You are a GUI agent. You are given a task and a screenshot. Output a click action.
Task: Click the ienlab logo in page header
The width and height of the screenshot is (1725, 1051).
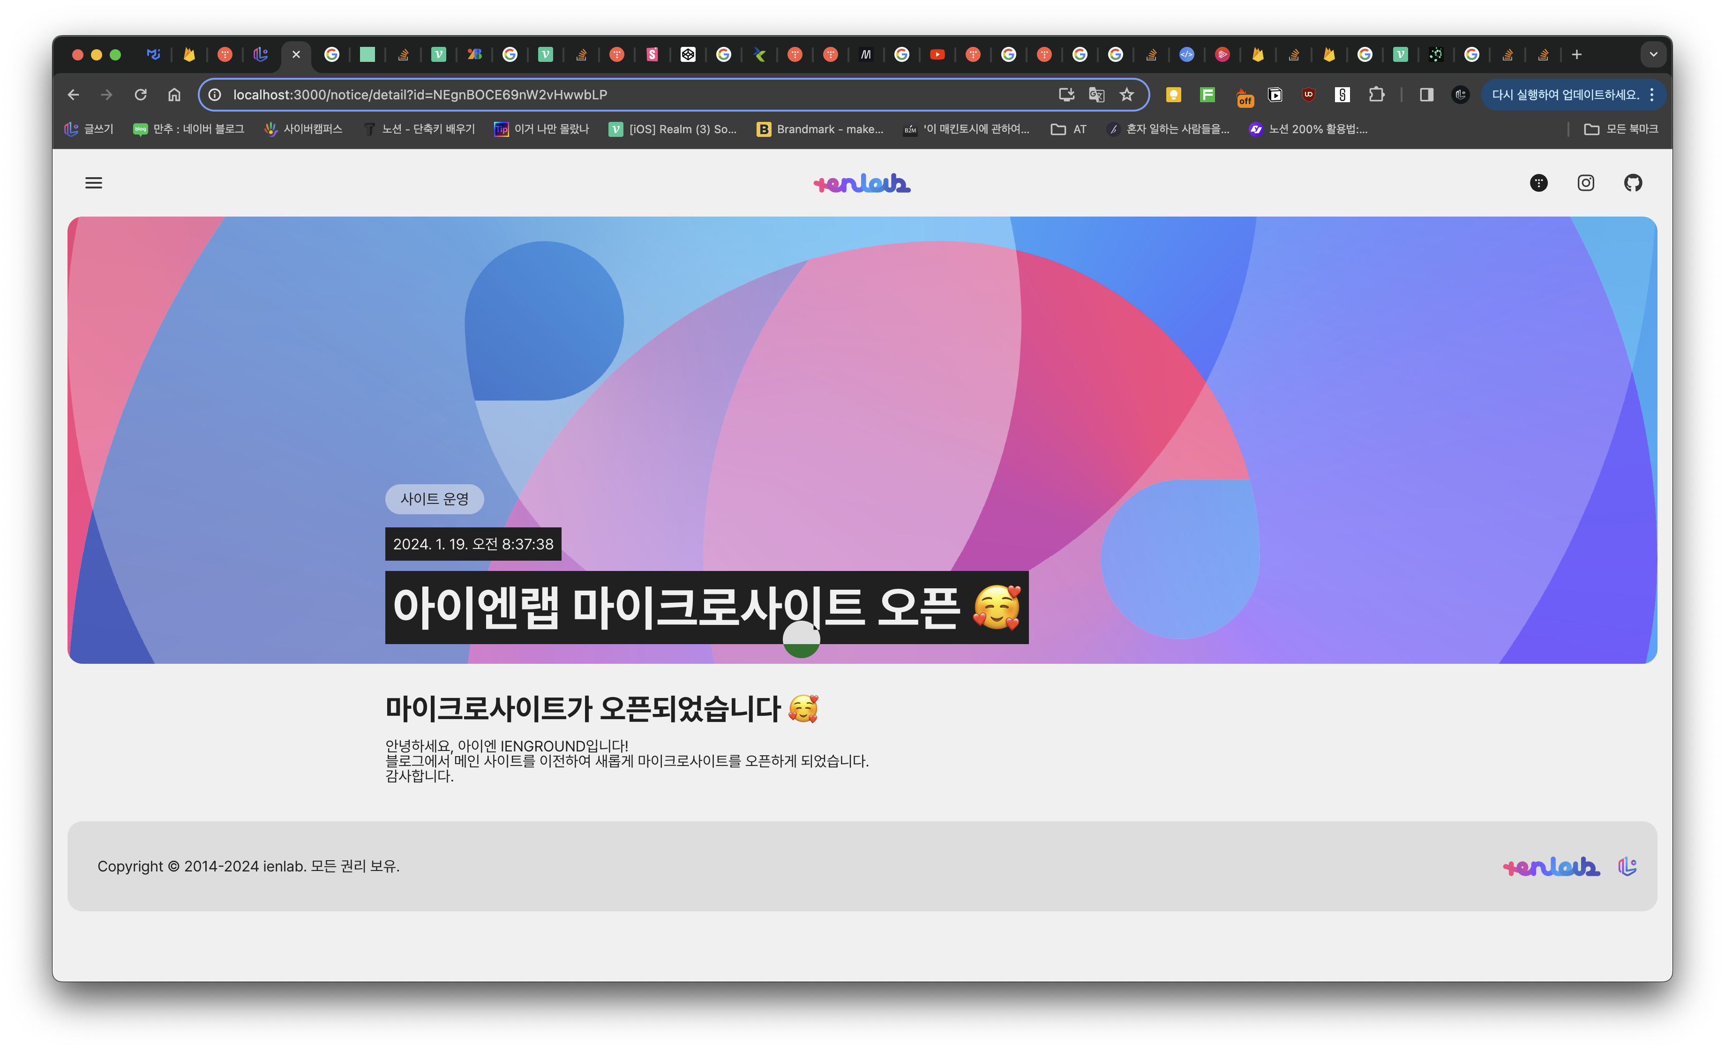[862, 183]
